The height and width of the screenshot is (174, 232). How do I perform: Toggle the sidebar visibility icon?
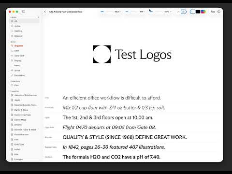24,12
